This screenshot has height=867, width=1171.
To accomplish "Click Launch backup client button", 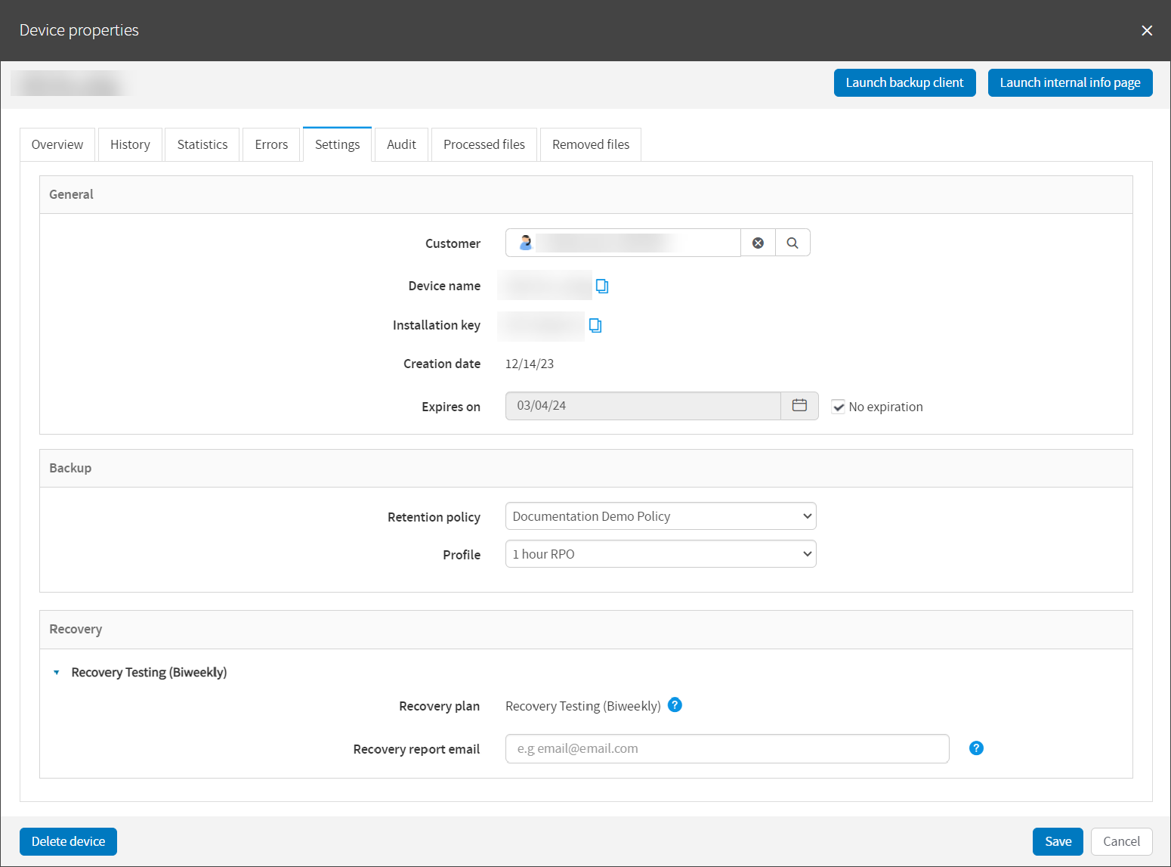I will pos(904,82).
